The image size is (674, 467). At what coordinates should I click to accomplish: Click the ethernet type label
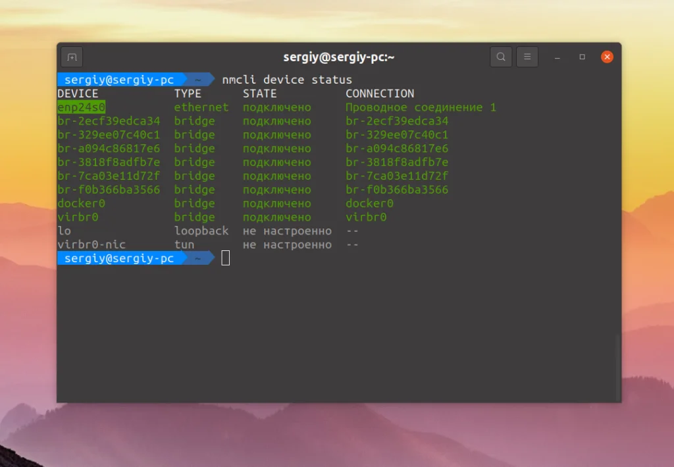[201, 107]
